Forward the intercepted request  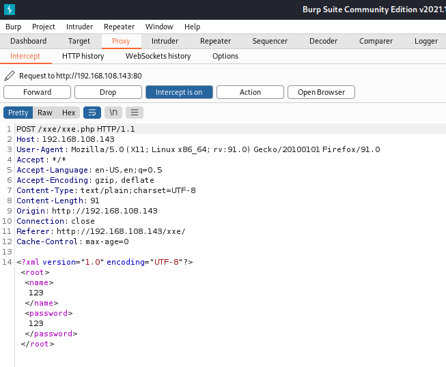tap(37, 92)
